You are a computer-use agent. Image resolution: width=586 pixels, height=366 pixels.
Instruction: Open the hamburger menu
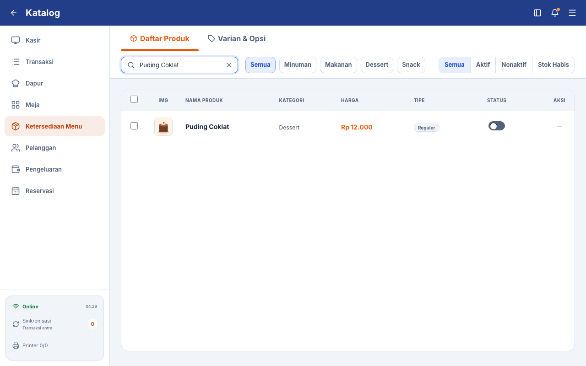(x=572, y=13)
